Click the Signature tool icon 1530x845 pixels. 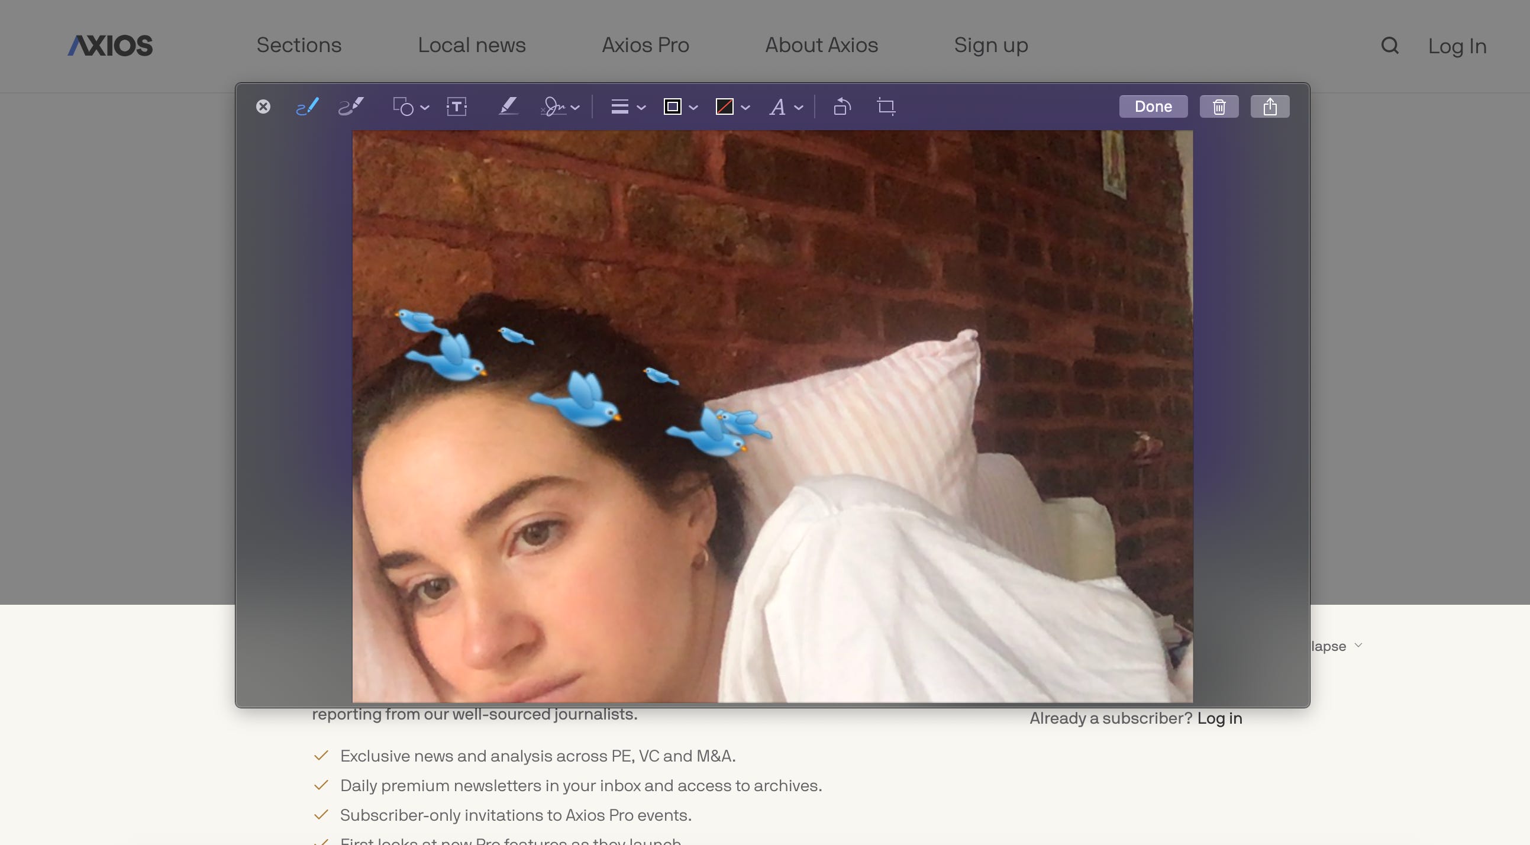click(x=554, y=107)
